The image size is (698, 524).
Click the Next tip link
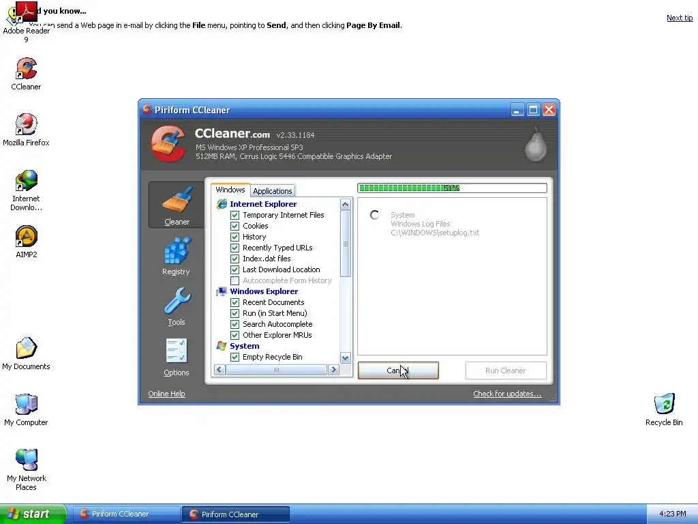pyautogui.click(x=680, y=18)
